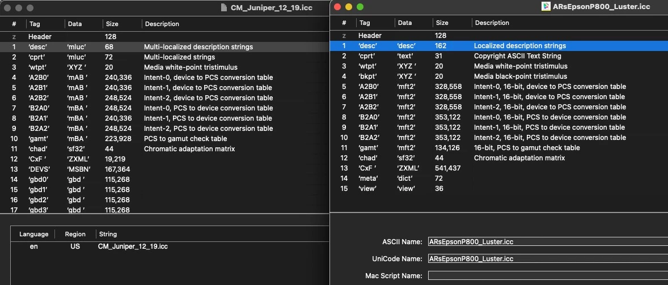The height and width of the screenshot is (285, 668).
Task: Select Header row in CM_Juniper window
Action: click(165, 37)
